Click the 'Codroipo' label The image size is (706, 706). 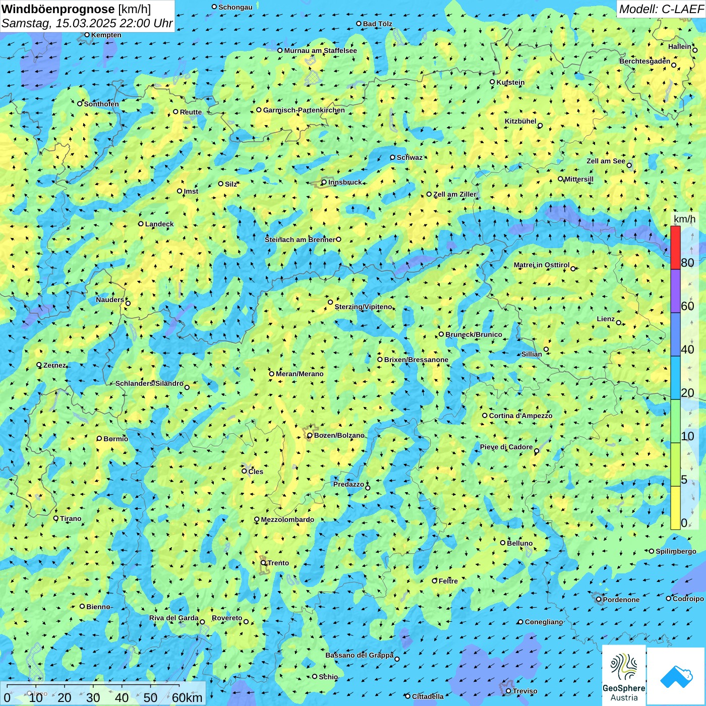pos(688,599)
